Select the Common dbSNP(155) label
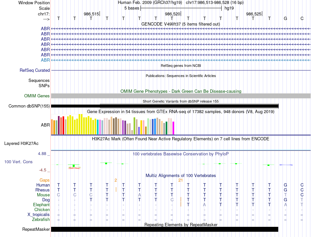 tap(29, 106)
